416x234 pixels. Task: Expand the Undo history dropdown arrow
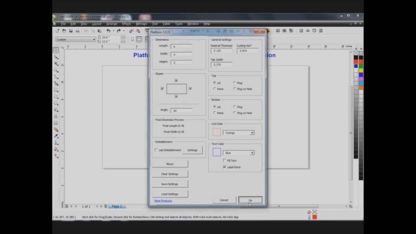click(113, 31)
